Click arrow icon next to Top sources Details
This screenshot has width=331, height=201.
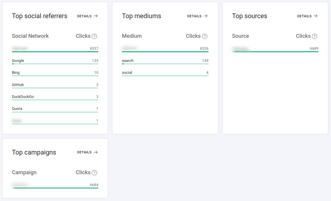tap(316, 16)
